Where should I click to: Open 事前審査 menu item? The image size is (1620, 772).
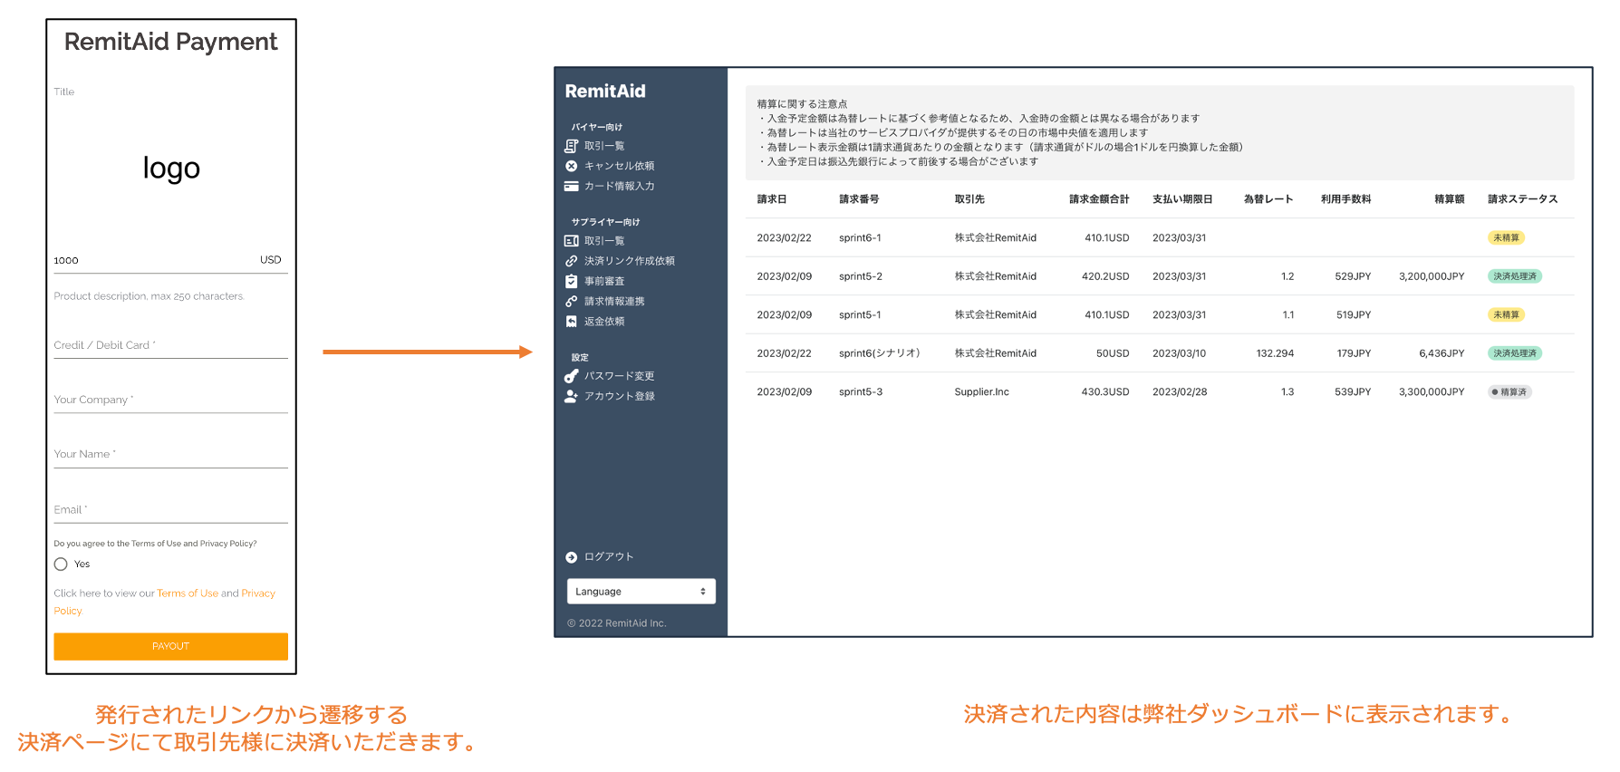click(x=604, y=281)
